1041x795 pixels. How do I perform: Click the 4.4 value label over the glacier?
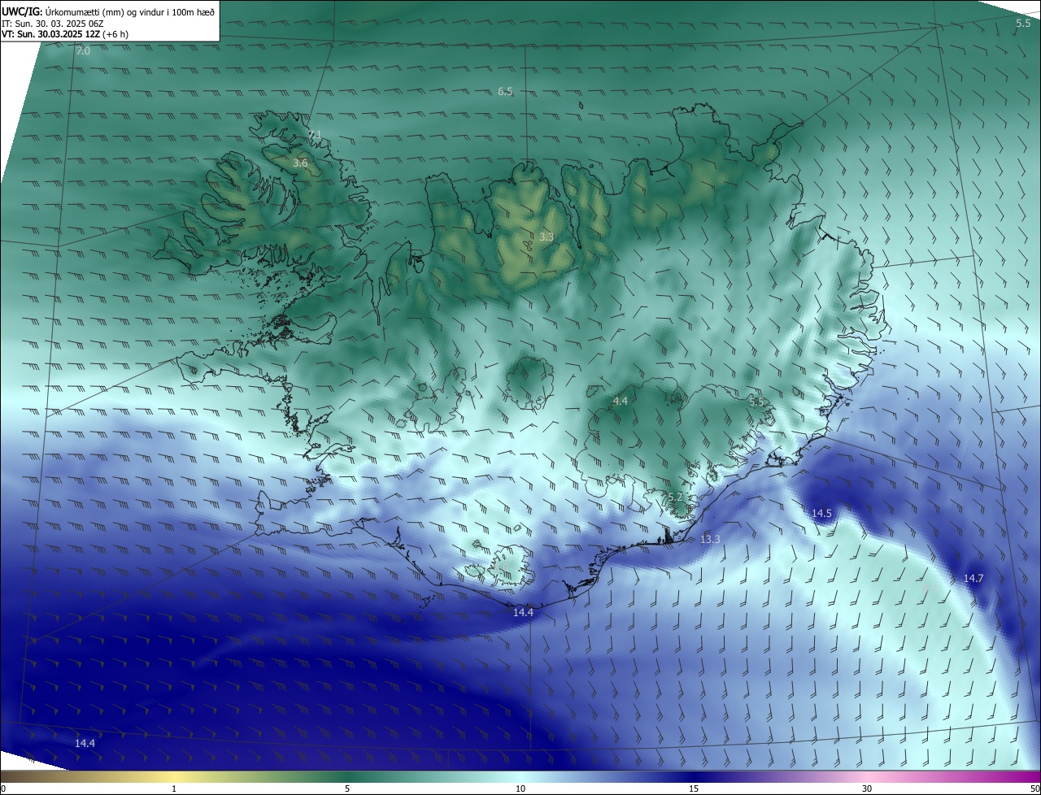(x=621, y=402)
